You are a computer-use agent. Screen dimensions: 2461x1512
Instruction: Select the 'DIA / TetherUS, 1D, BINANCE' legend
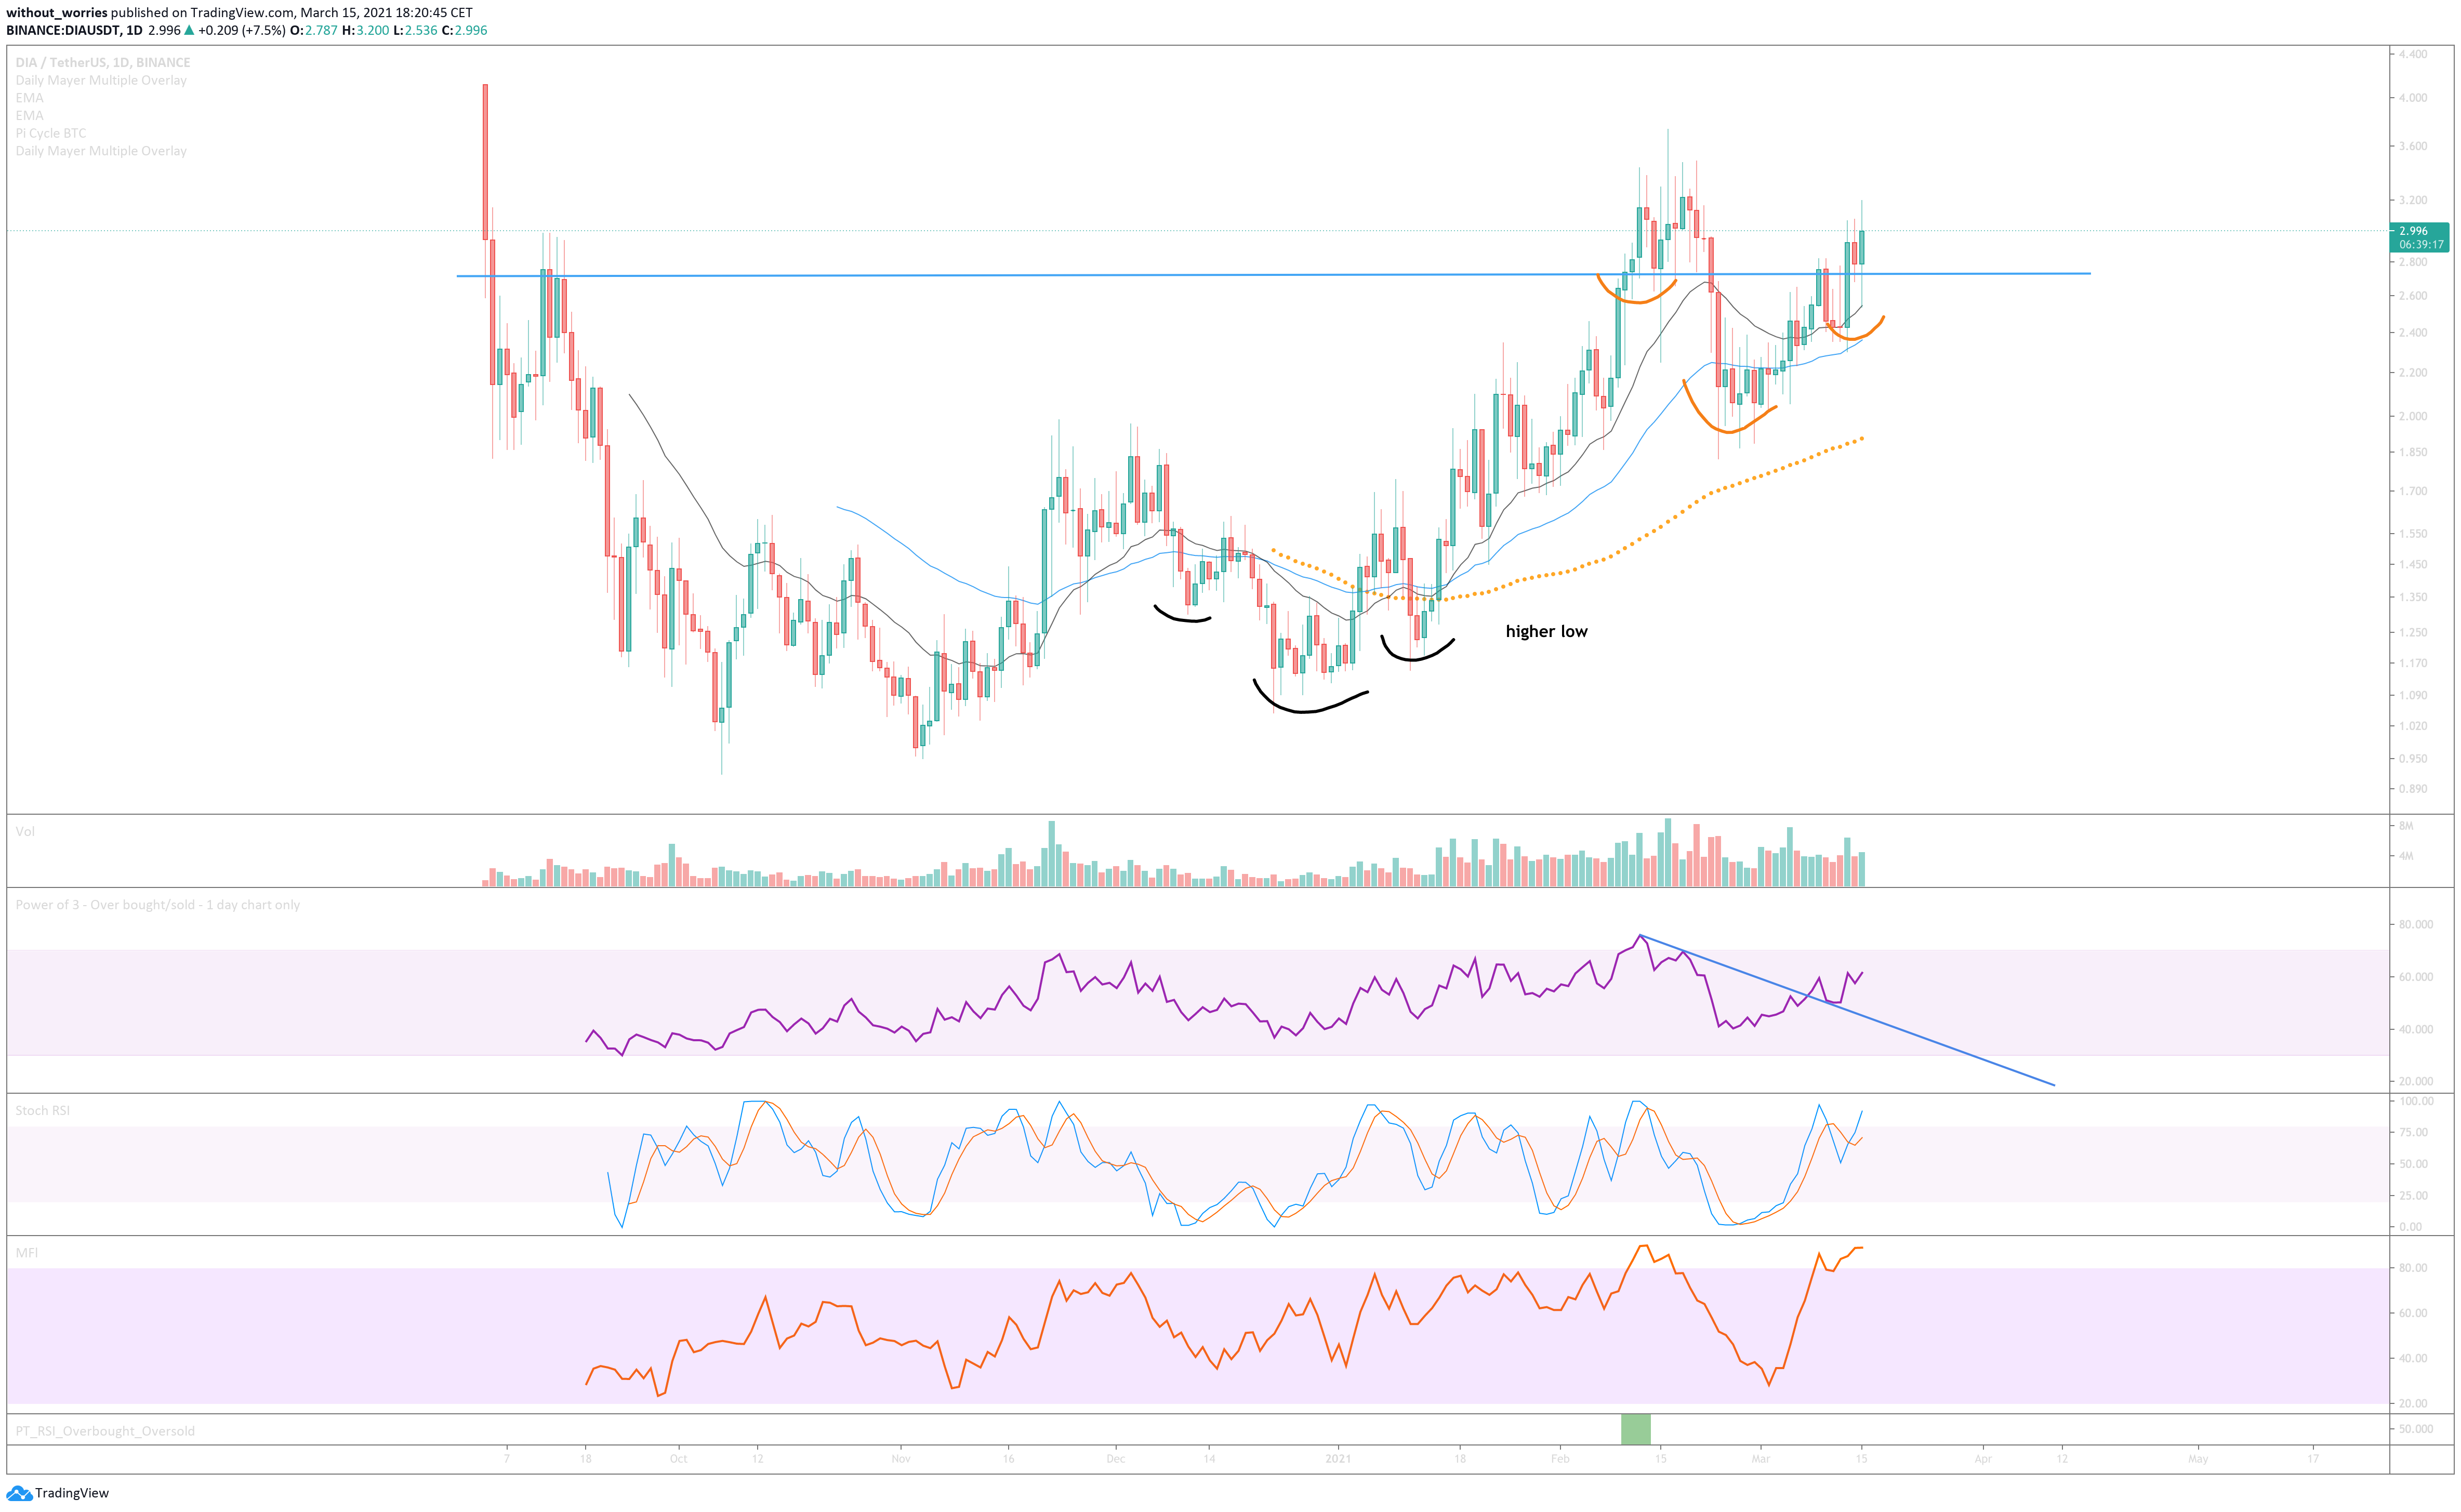(103, 62)
